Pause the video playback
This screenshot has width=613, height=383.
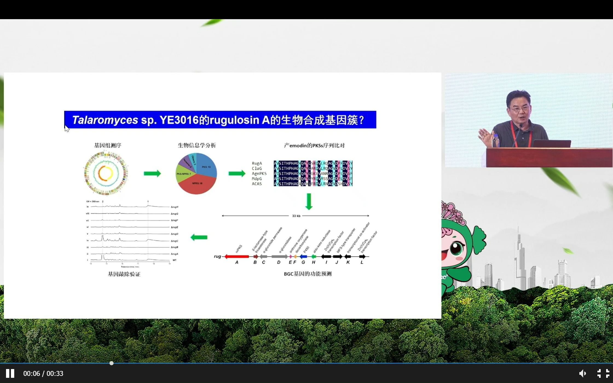coord(10,373)
